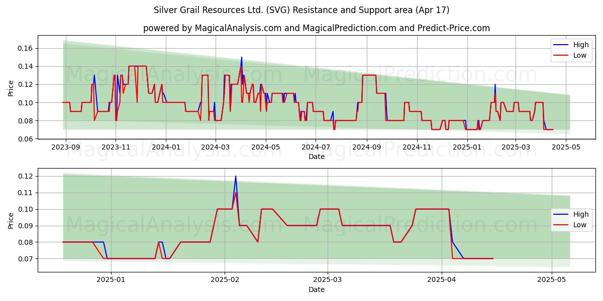This screenshot has height=301, width=603.
Task: Click 'Low' in the upper chart legend
Action: pyautogui.click(x=580, y=55)
